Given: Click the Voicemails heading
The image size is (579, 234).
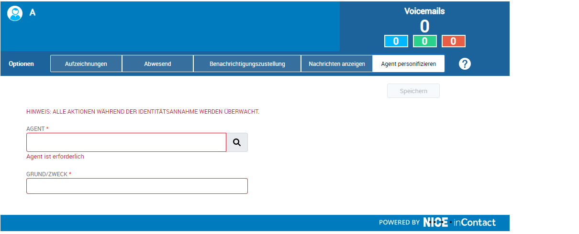Looking at the screenshot, I should 424,11.
